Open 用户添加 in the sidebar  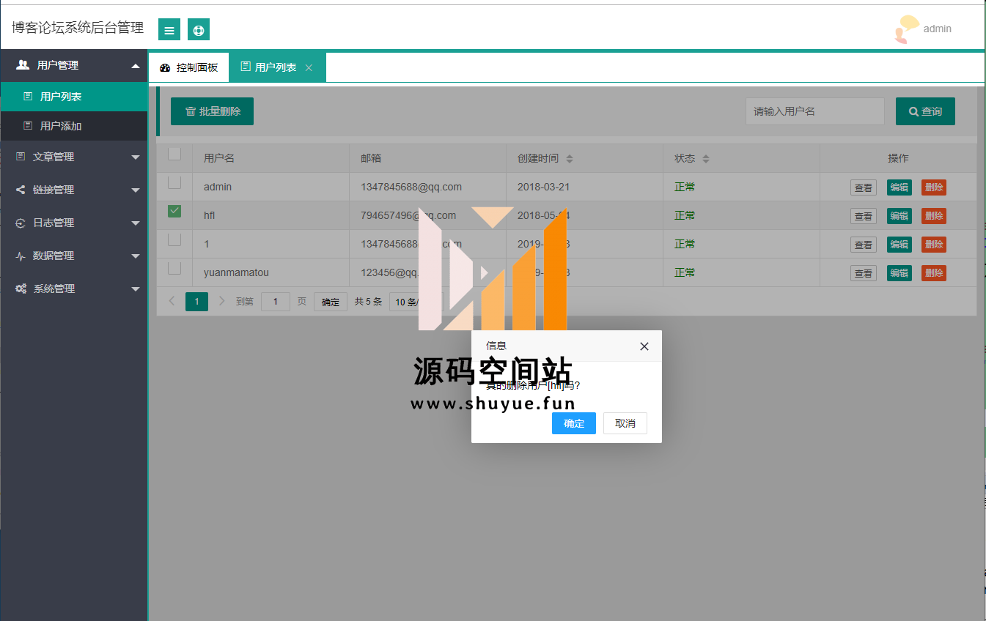(61, 126)
